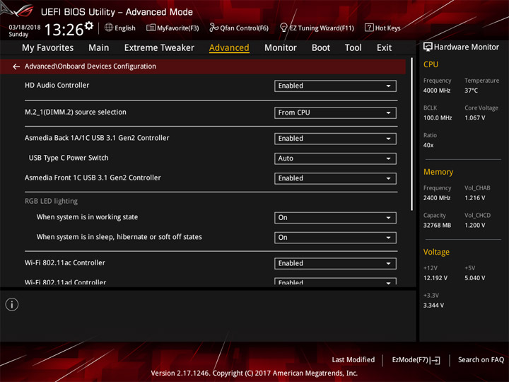Open MyFavorite(F3) shortcut

click(x=178, y=28)
